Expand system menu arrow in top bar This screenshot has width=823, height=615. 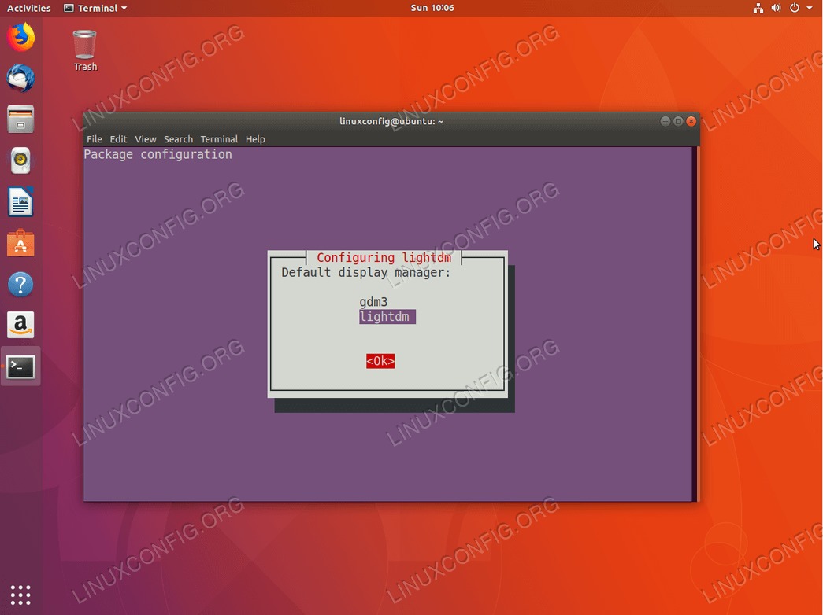point(810,8)
